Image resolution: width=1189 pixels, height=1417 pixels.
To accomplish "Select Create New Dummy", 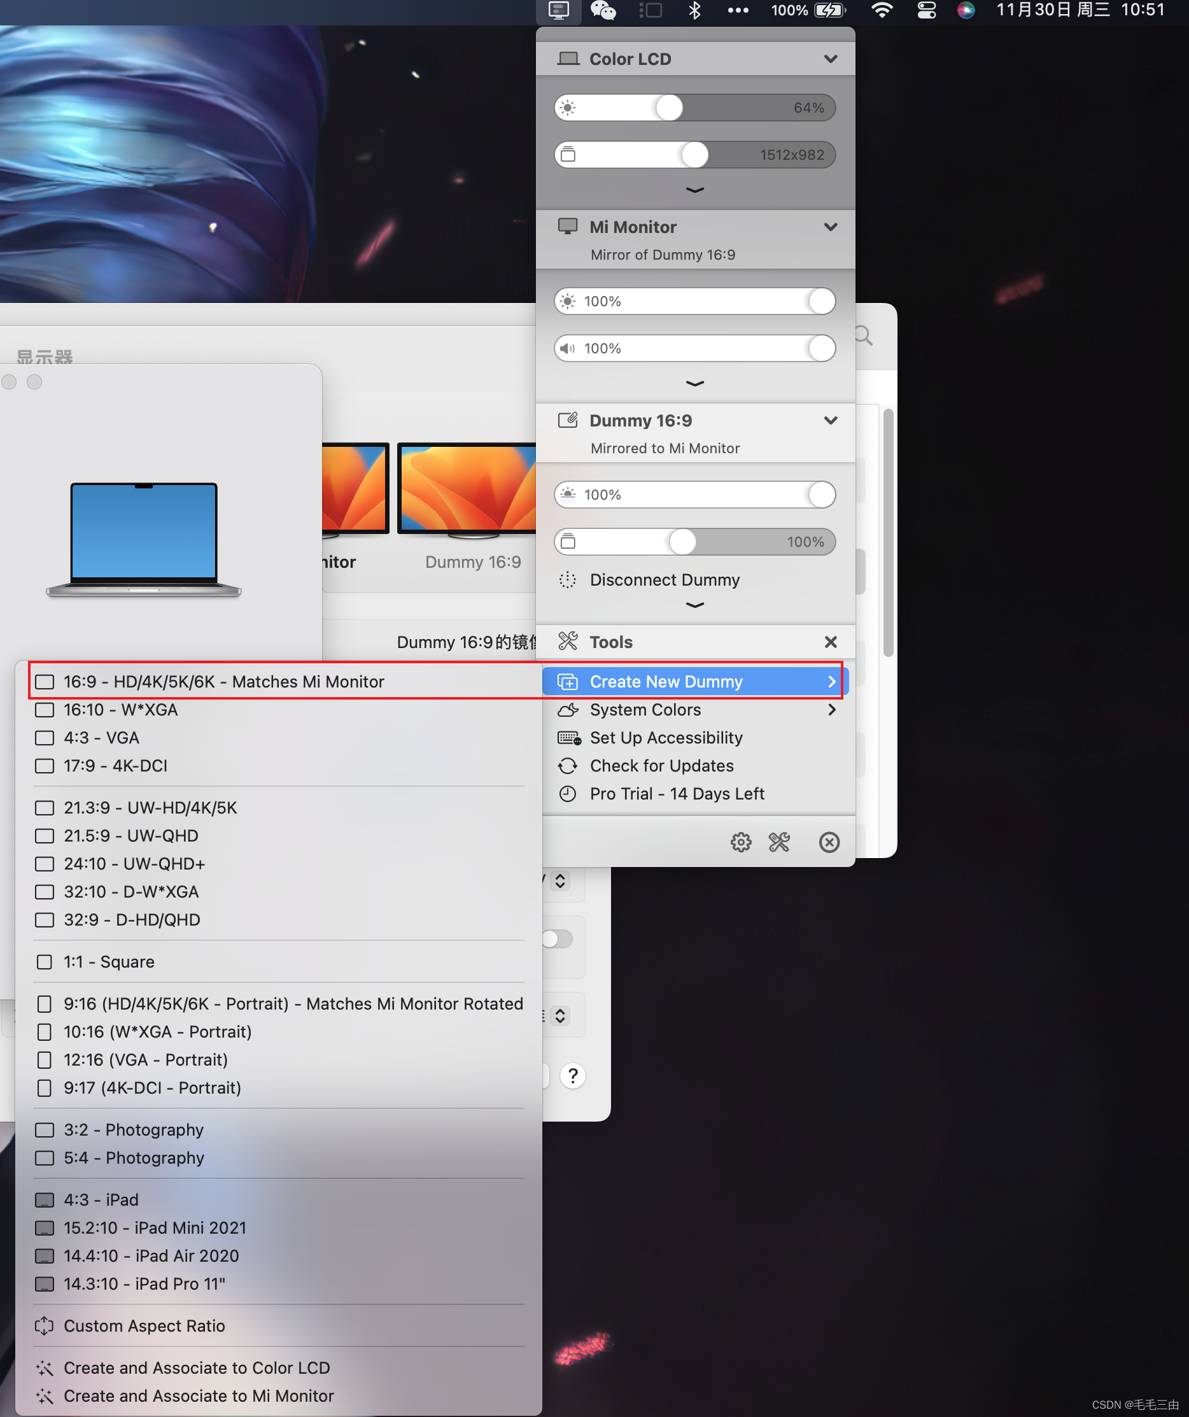I will pos(693,681).
